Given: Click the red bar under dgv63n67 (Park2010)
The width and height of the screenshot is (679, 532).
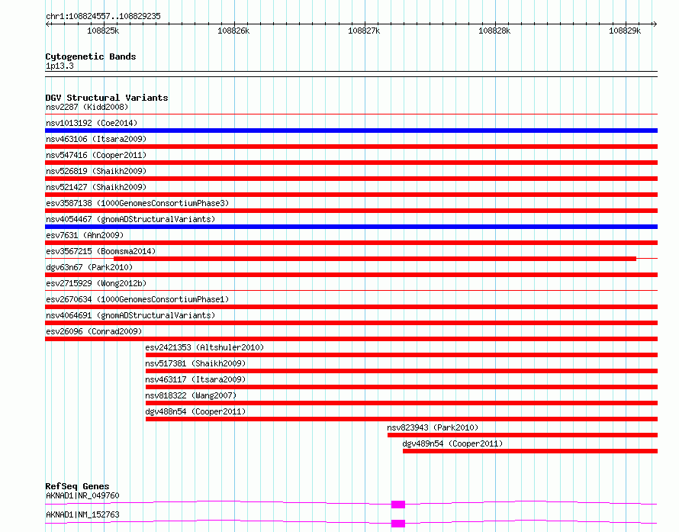Looking at the screenshot, I should (351, 275).
